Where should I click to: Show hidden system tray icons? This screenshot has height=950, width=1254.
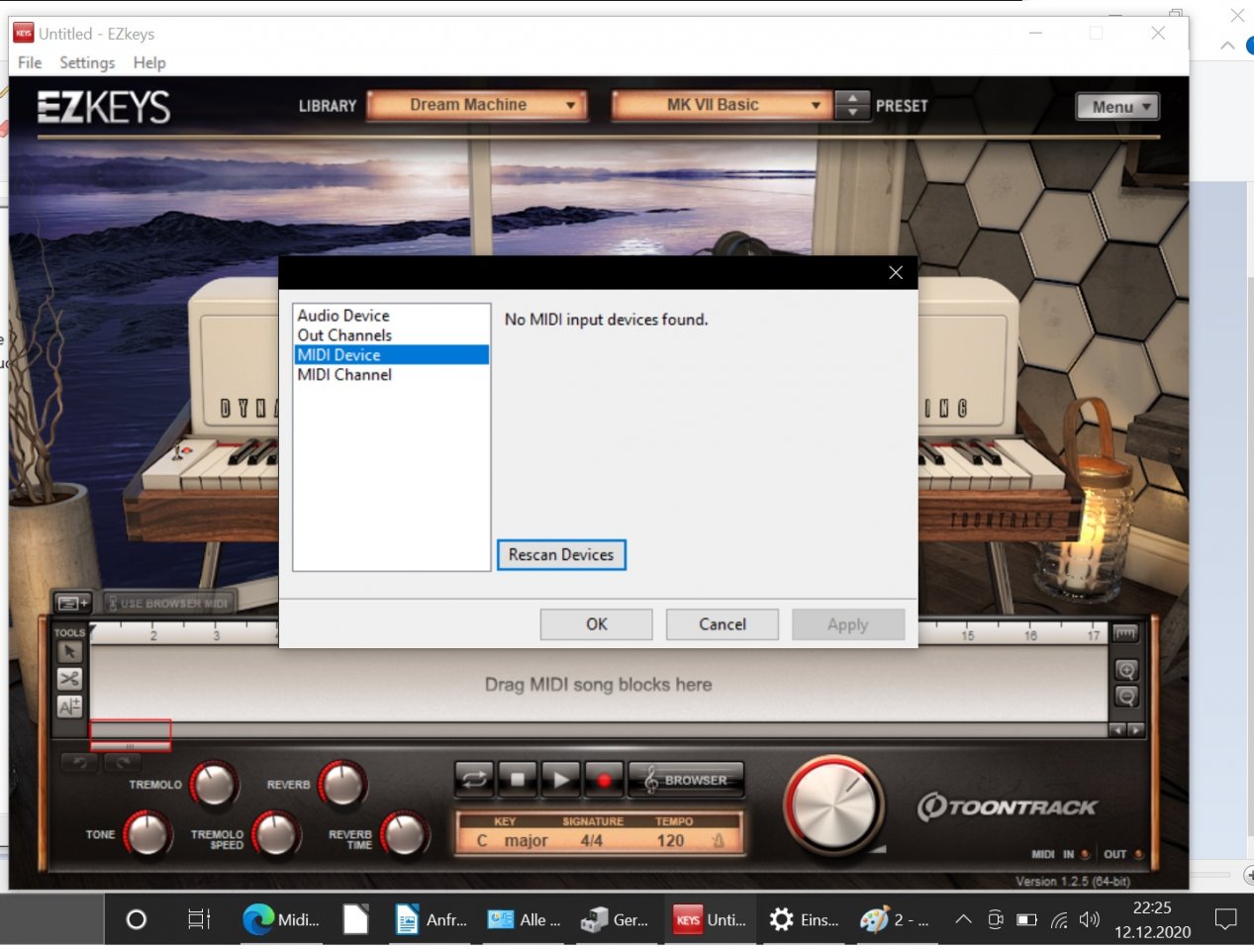coord(963,920)
